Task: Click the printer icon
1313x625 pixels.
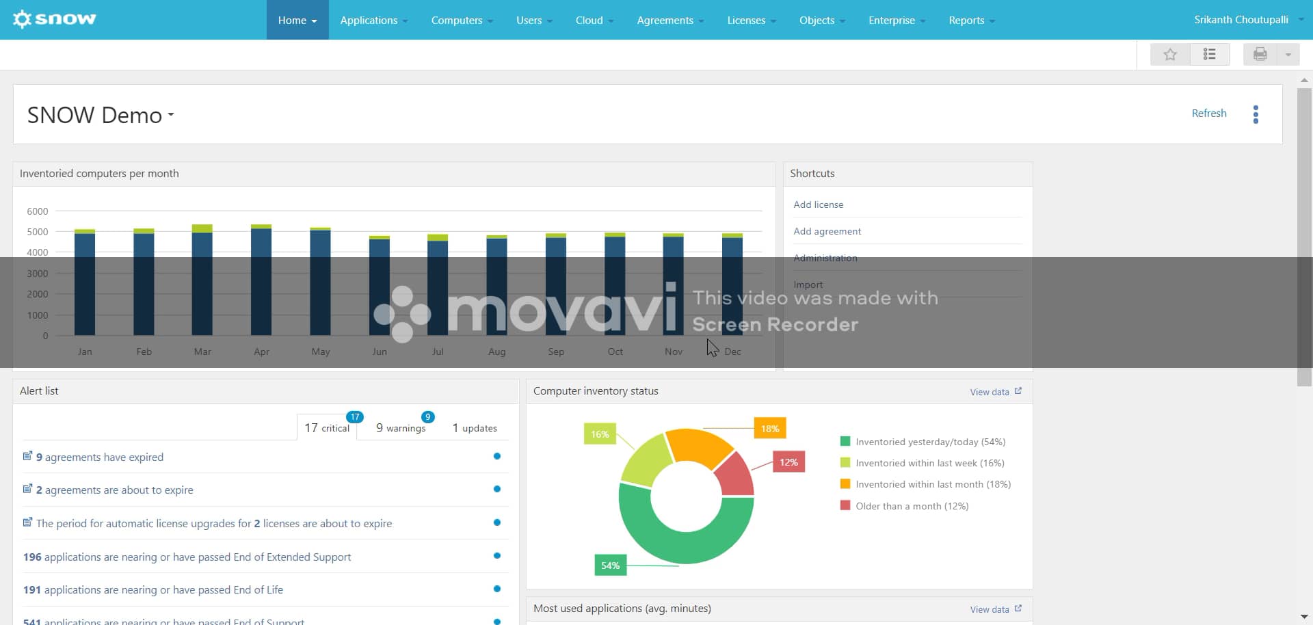Action: point(1261,54)
